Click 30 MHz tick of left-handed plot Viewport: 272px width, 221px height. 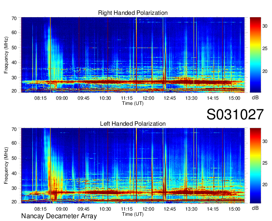(x=14, y=188)
